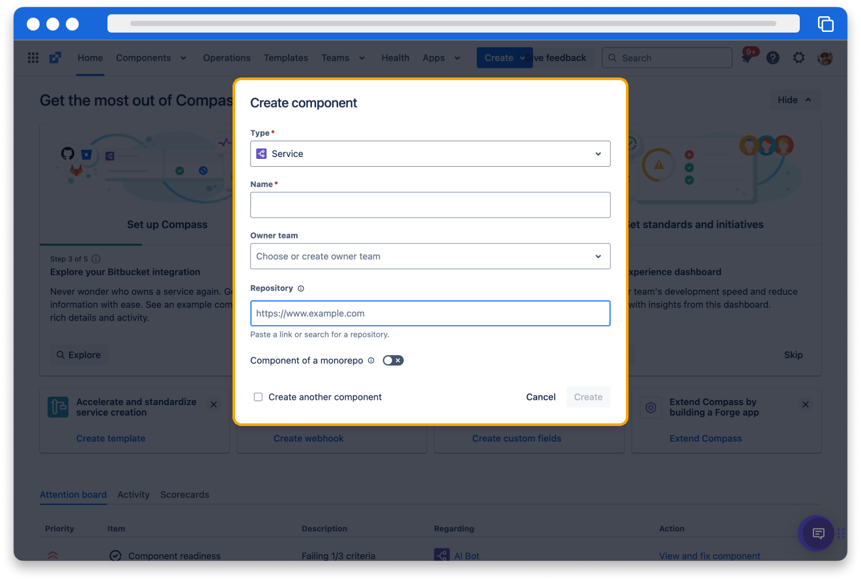Open the user profile avatar
The height and width of the screenshot is (581, 861).
[825, 58]
